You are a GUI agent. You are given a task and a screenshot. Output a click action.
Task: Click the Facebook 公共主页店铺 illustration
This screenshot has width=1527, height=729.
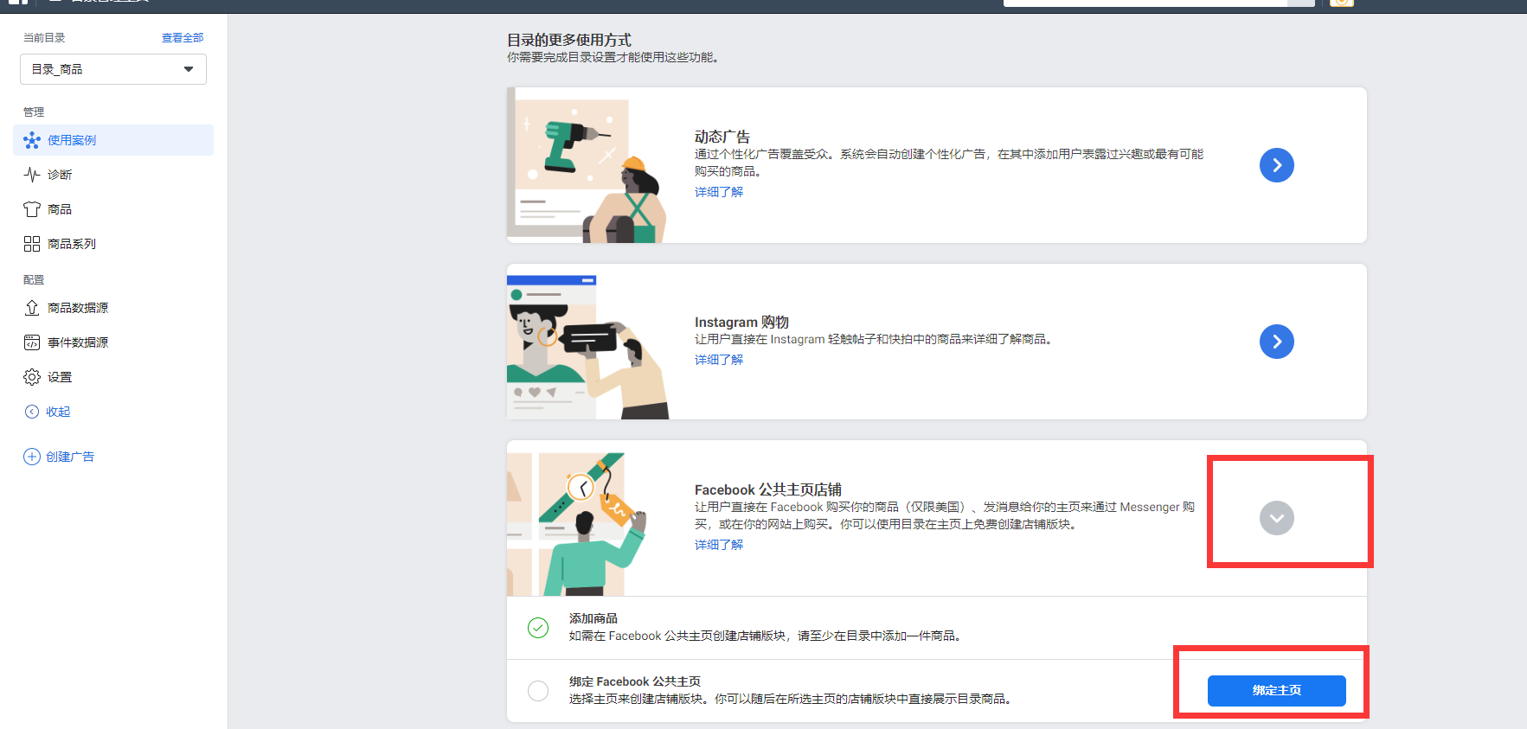578,522
